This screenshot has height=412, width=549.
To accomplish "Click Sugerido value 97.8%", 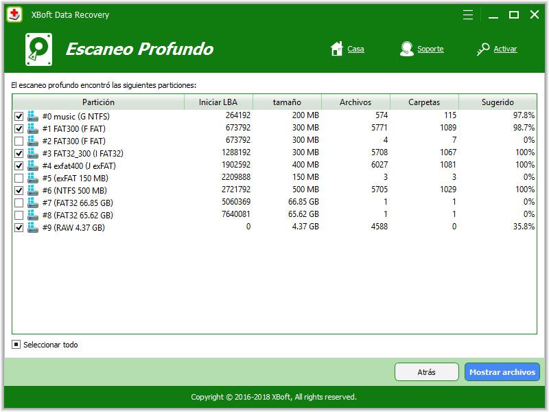I will pos(524,115).
